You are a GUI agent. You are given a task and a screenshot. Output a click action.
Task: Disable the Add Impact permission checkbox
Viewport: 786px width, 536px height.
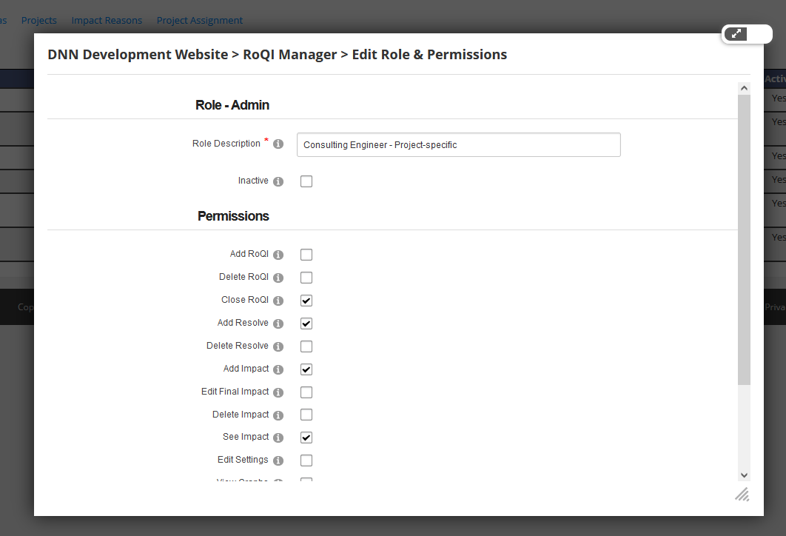306,369
